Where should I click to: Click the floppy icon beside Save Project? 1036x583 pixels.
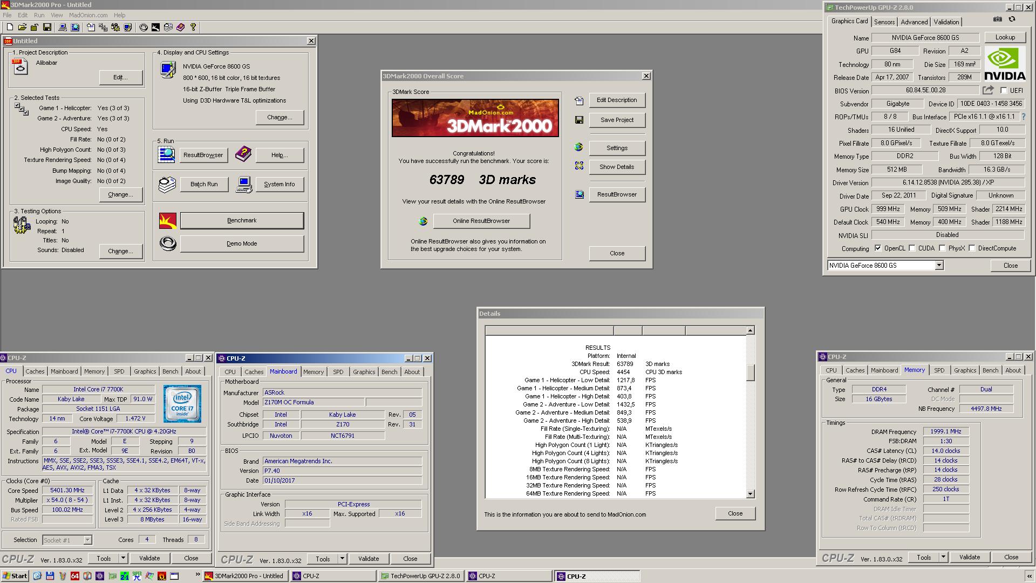click(579, 120)
